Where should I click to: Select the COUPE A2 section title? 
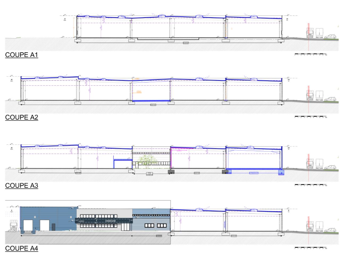pyautogui.click(x=22, y=117)
